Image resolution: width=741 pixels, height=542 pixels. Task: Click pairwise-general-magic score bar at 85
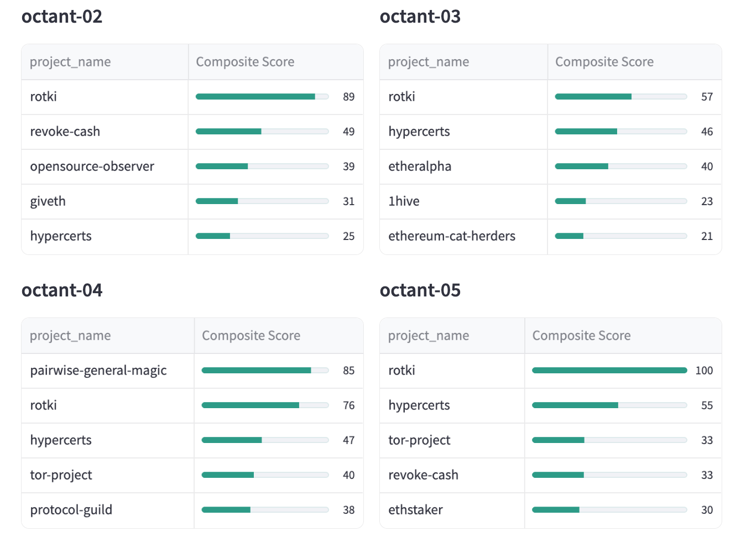pyautogui.click(x=265, y=371)
